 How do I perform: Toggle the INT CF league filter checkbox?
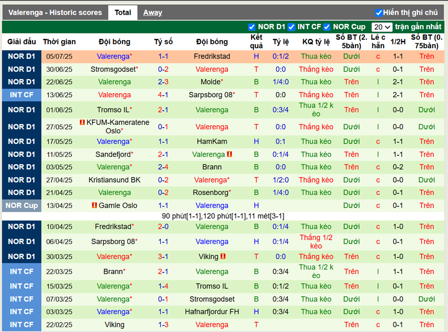click(291, 27)
